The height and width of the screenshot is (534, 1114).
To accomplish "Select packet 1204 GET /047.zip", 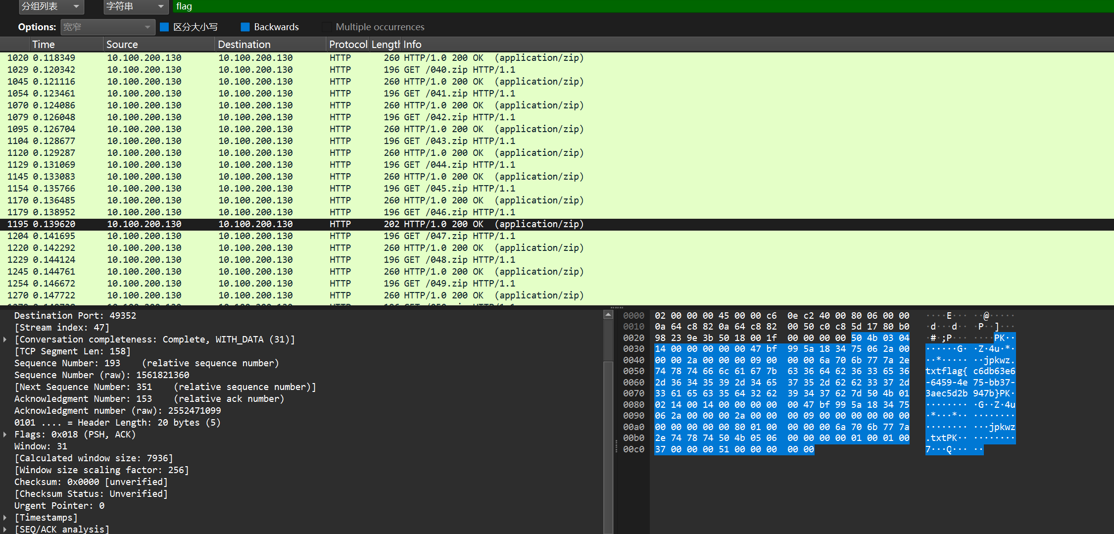I will click(x=557, y=236).
